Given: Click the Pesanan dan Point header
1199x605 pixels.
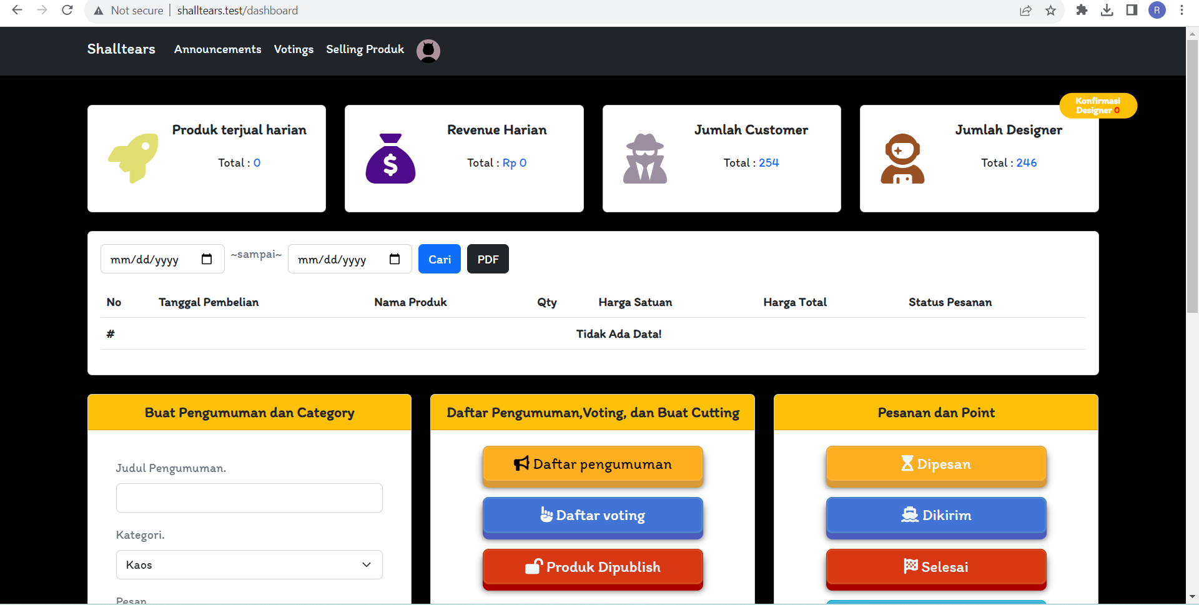Looking at the screenshot, I should 936,413.
